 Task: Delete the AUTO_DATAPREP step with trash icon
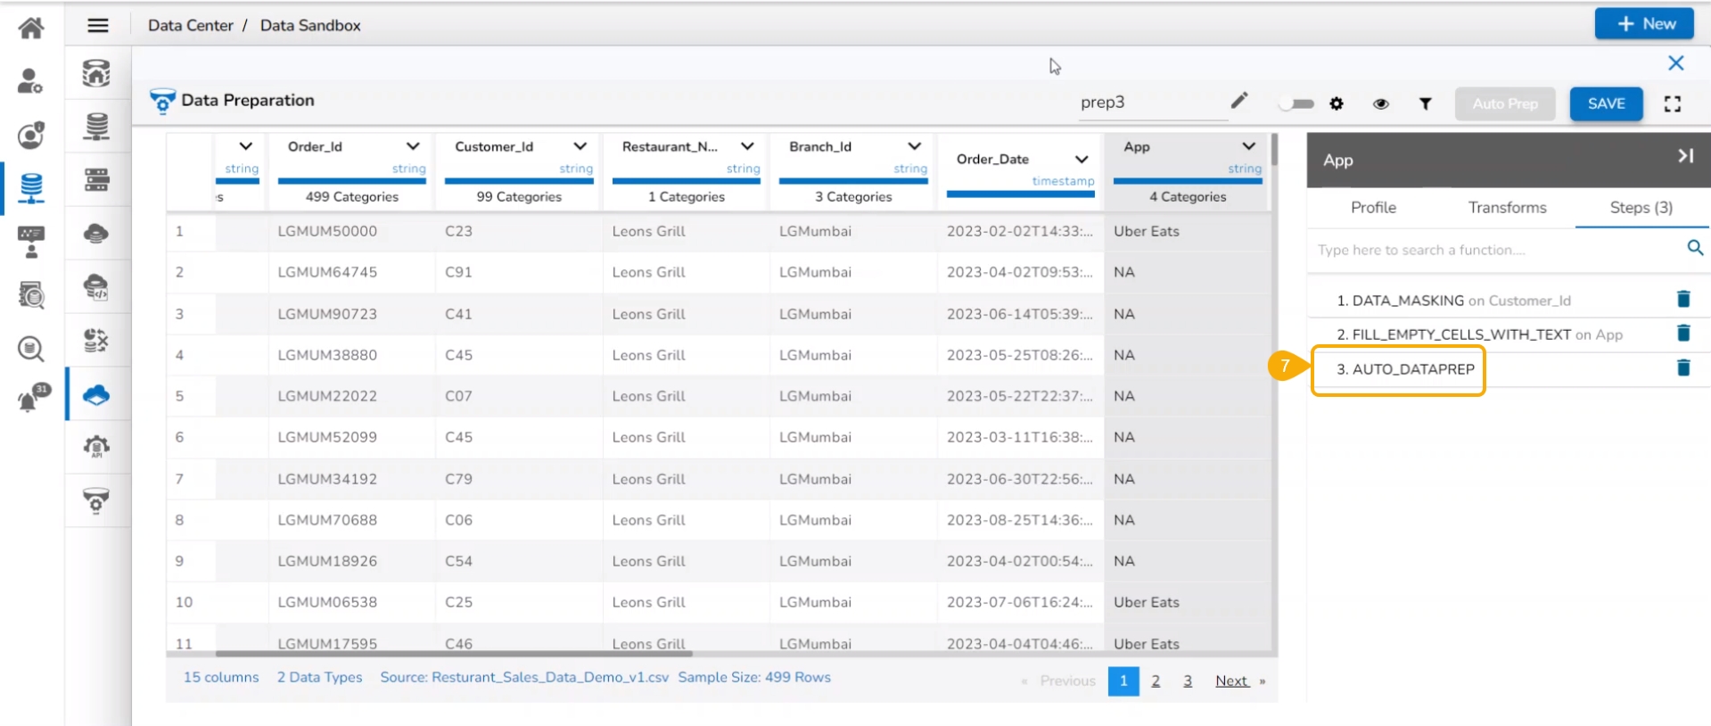[1682, 367]
